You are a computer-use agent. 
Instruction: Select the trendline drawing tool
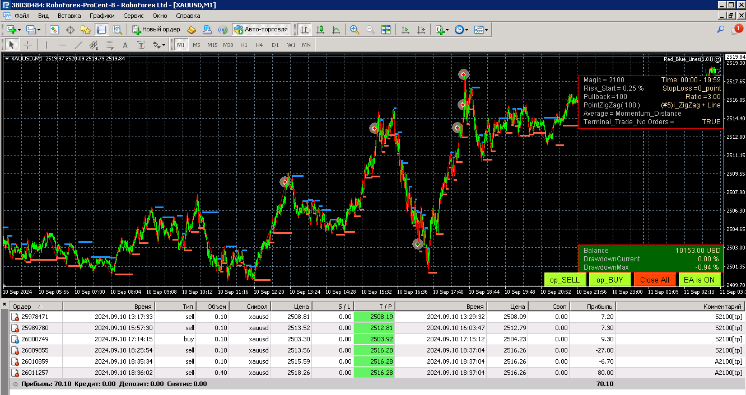click(78, 45)
